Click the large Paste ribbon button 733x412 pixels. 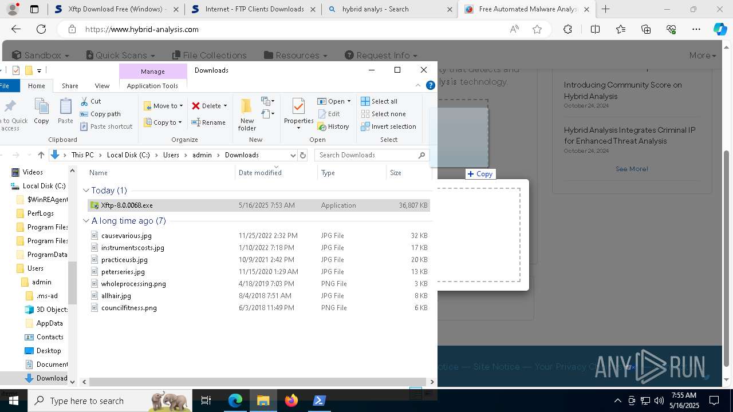click(x=65, y=111)
